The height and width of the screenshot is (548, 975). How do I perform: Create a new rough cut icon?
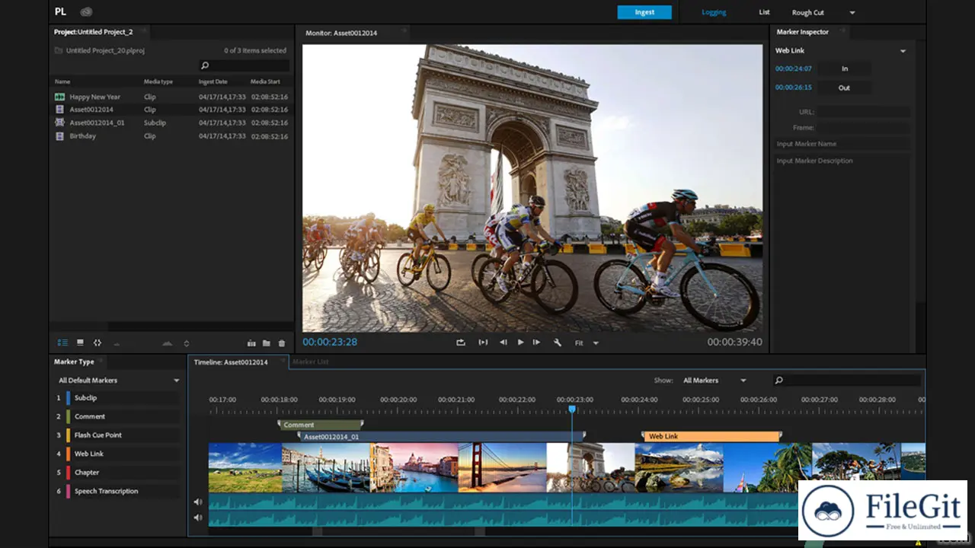coord(251,343)
